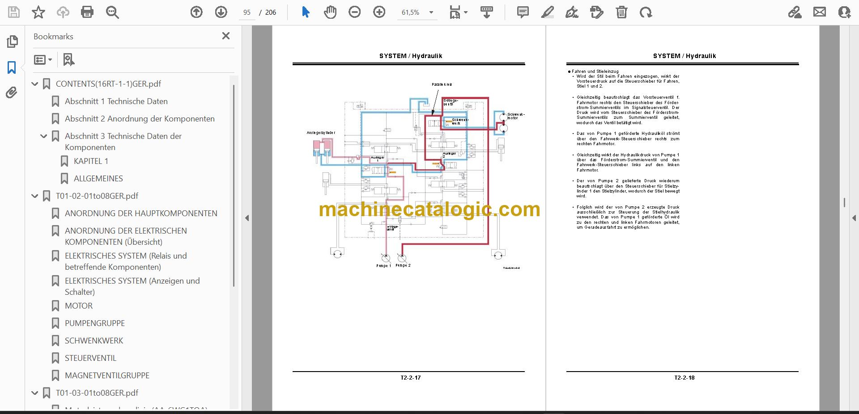Open the attachments paperclip panel

(12, 93)
